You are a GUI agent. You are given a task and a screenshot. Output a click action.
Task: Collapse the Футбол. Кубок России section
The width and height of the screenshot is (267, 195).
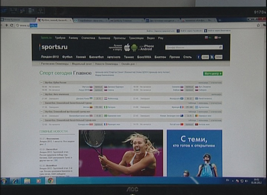(x=41, y=83)
